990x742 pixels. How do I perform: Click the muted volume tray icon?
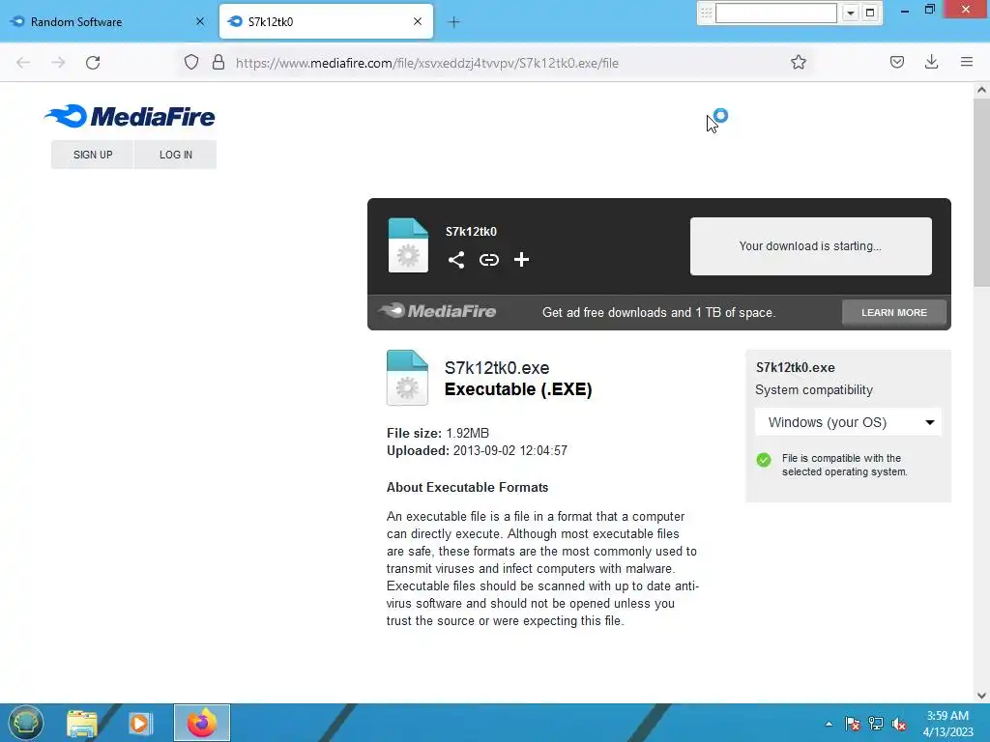pos(898,724)
